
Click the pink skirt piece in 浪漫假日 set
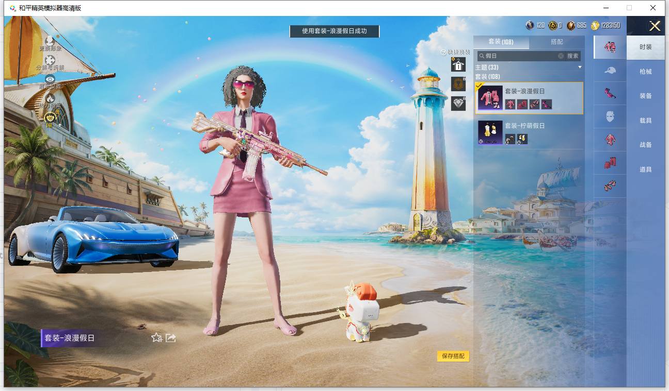(522, 104)
